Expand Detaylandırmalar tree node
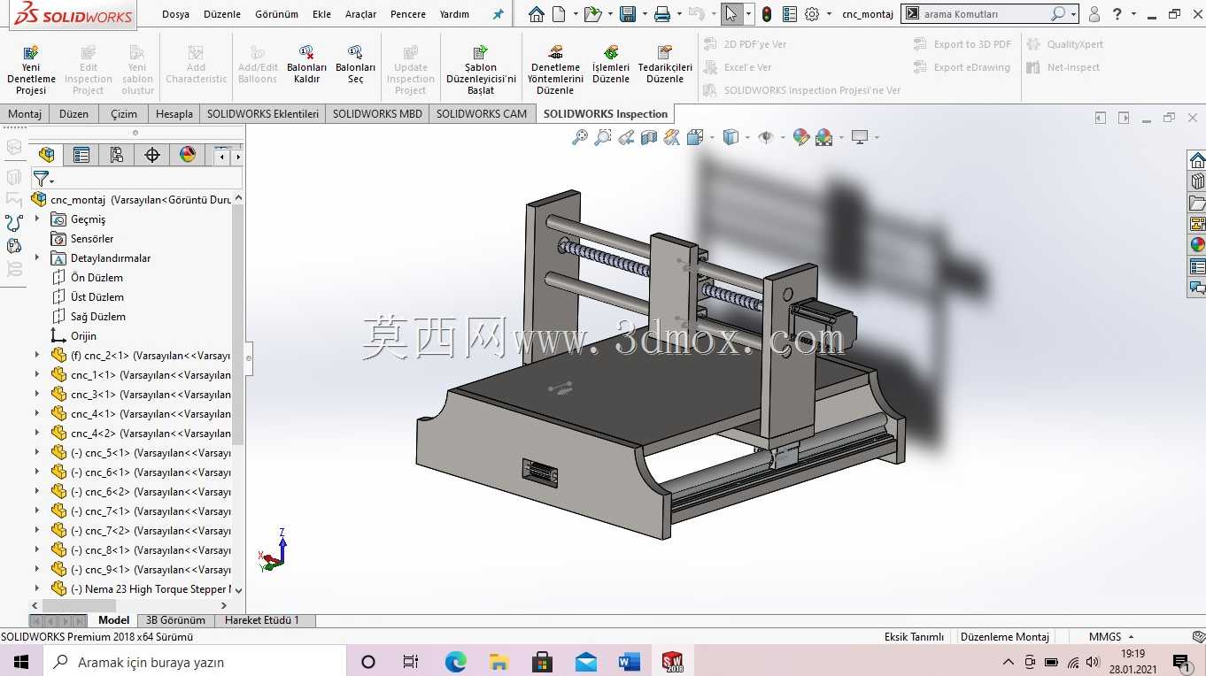Image resolution: width=1206 pixels, height=676 pixels. [x=37, y=257]
